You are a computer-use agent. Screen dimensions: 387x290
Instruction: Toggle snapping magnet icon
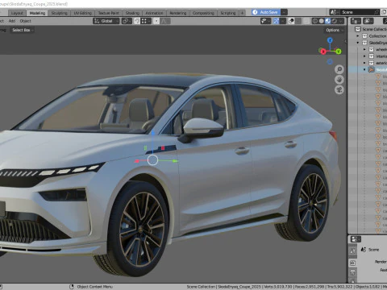pos(137,21)
